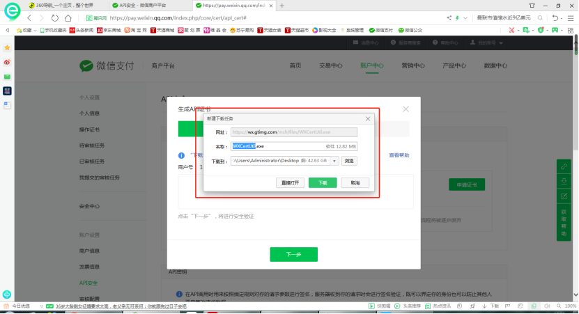This screenshot has height=314, width=579.
Task: Click the download arrow icon in status bar
Action: [x=484, y=306]
